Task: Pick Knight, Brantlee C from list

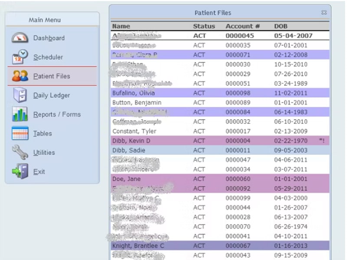Action: pyautogui.click(x=137, y=246)
